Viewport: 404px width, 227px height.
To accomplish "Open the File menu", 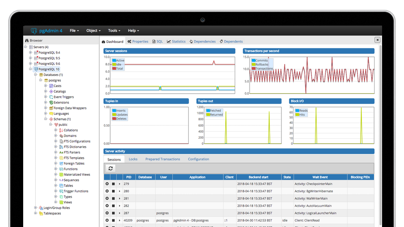I will pos(74,31).
